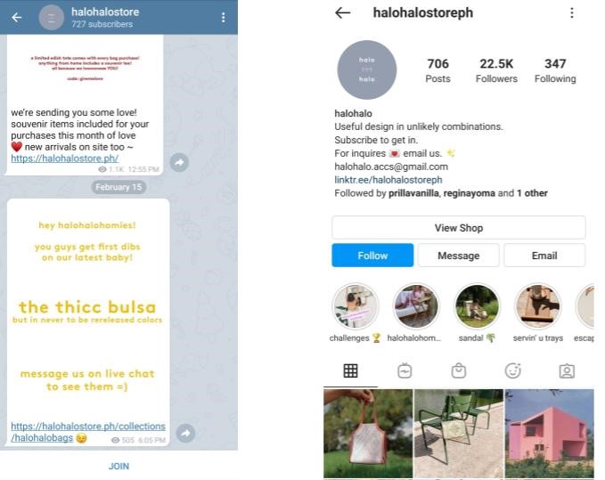Viewport: 605px width, 480px height.
Task: Open the Telegram channel three-dot menu
Action: [224, 17]
